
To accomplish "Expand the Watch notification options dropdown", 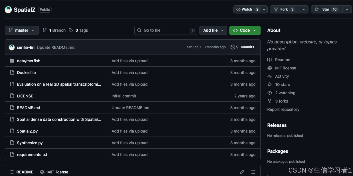I will click(264, 9).
